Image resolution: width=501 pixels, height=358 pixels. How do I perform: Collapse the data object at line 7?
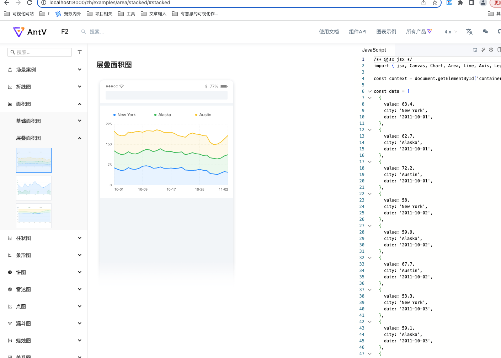coord(369,97)
